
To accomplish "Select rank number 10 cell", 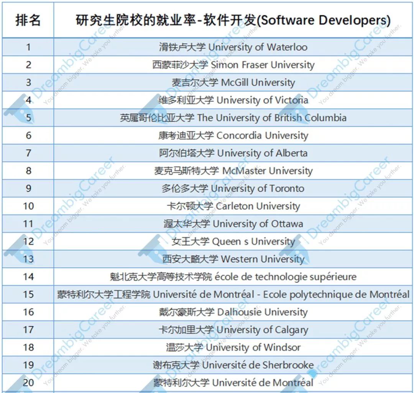I will tap(28, 206).
